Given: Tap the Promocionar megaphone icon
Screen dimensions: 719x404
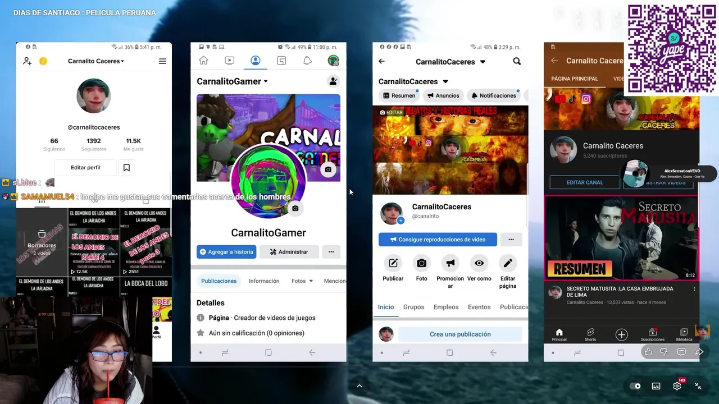Looking at the screenshot, I should click(450, 263).
